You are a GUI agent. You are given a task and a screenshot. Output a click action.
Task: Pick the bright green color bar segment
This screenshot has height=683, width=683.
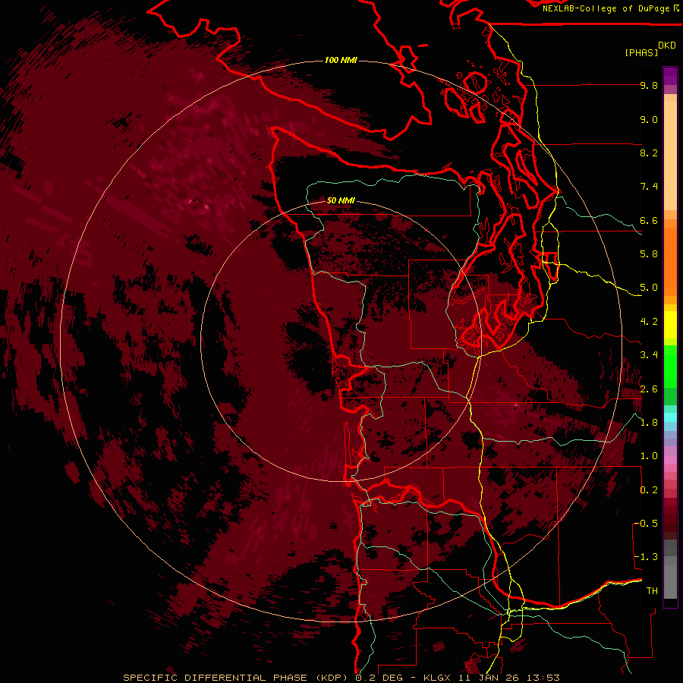coord(670,366)
